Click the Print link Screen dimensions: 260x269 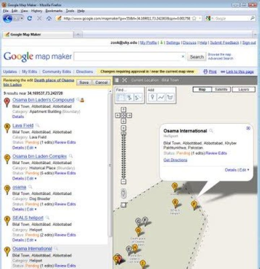[x=213, y=72]
